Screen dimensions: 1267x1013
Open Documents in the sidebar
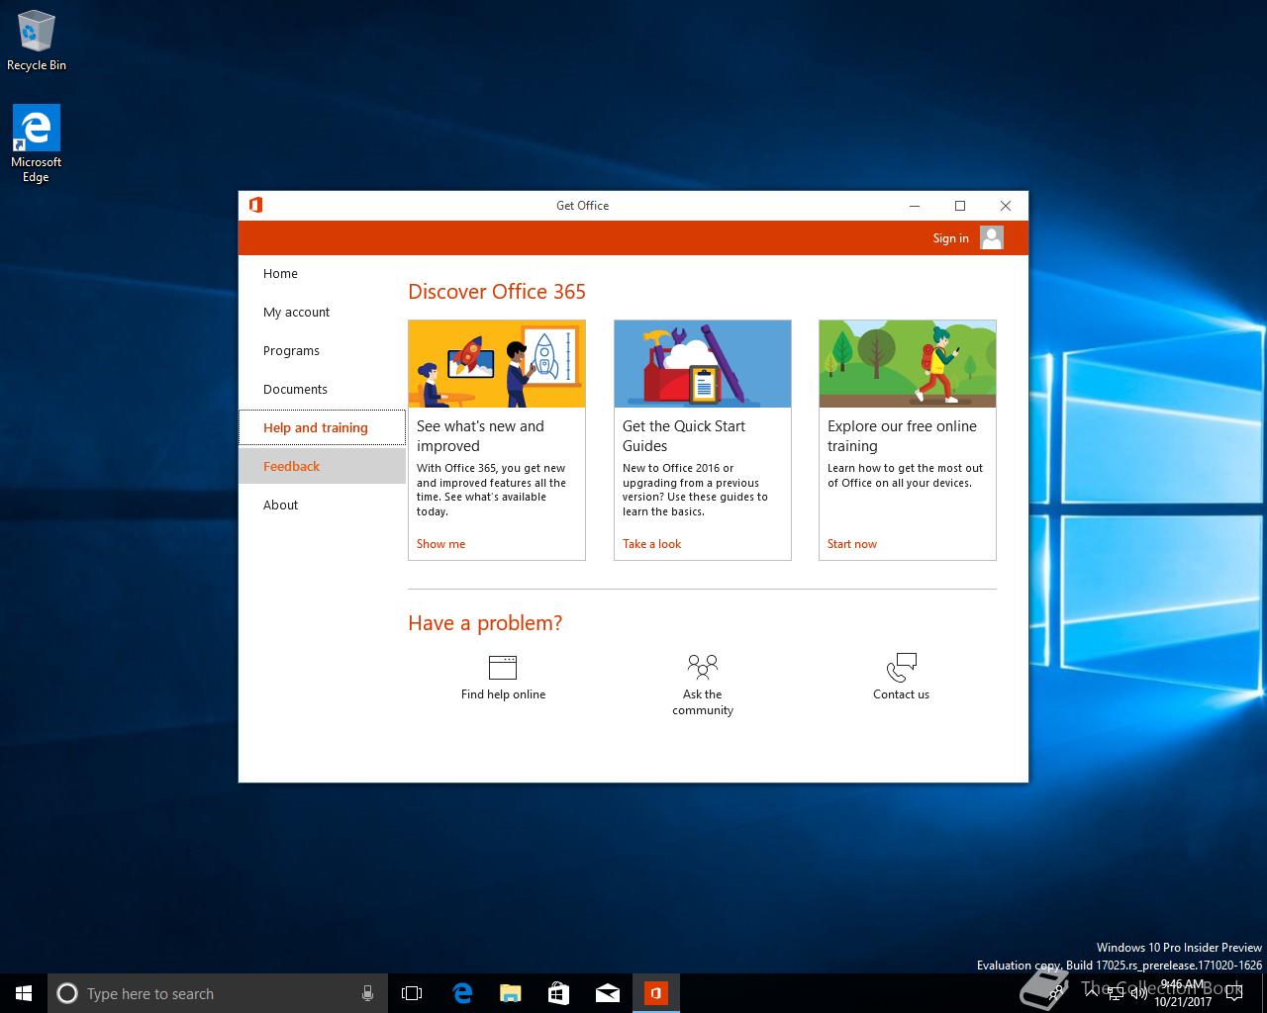click(x=322, y=390)
